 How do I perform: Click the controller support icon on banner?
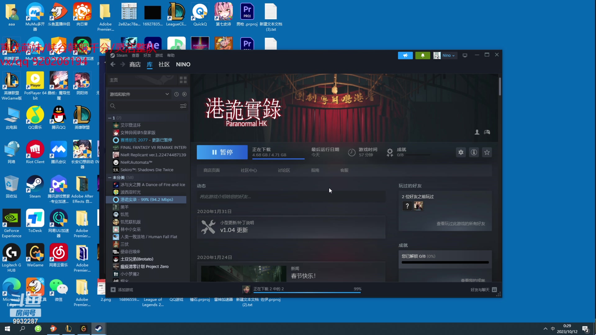coord(487,132)
